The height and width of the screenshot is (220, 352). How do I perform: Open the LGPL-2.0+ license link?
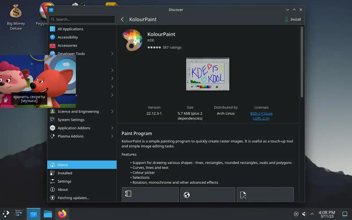point(261,118)
